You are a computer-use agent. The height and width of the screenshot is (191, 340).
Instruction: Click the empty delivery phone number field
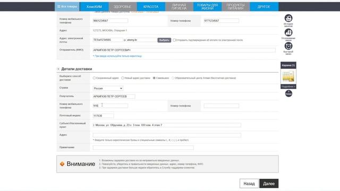point(221,106)
